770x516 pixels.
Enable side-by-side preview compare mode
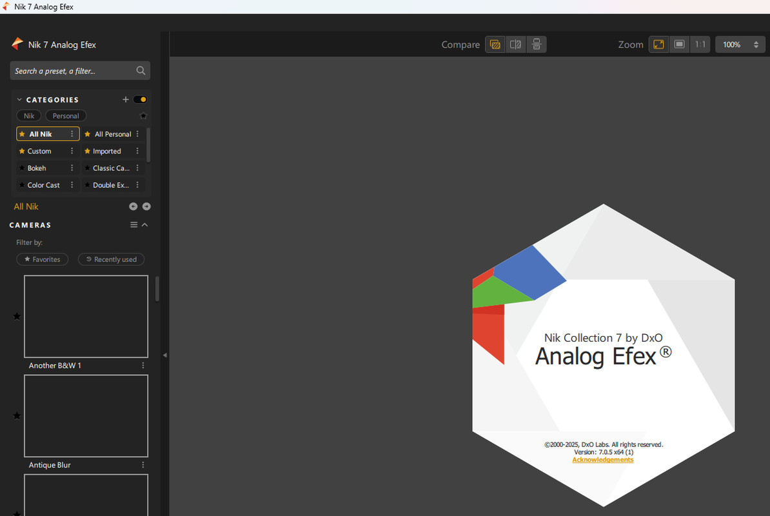coord(537,45)
